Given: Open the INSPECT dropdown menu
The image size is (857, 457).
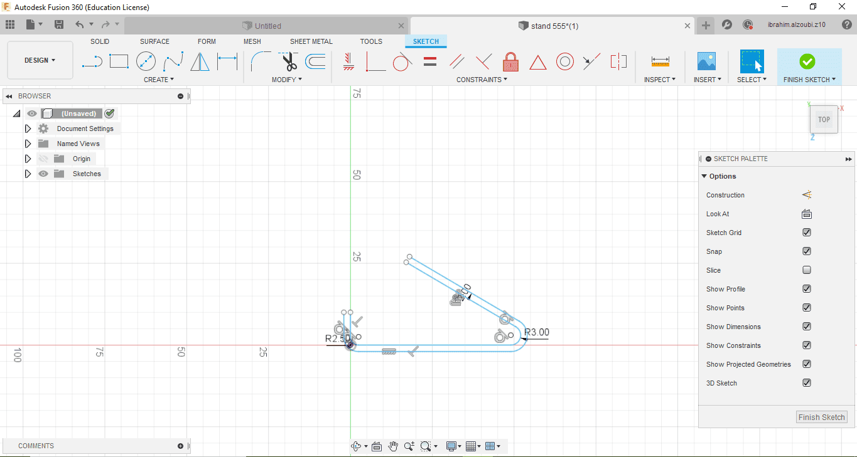Looking at the screenshot, I should point(660,80).
